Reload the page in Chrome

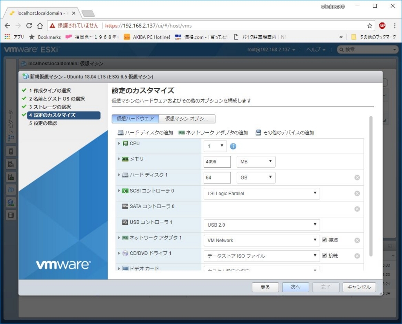[29, 26]
